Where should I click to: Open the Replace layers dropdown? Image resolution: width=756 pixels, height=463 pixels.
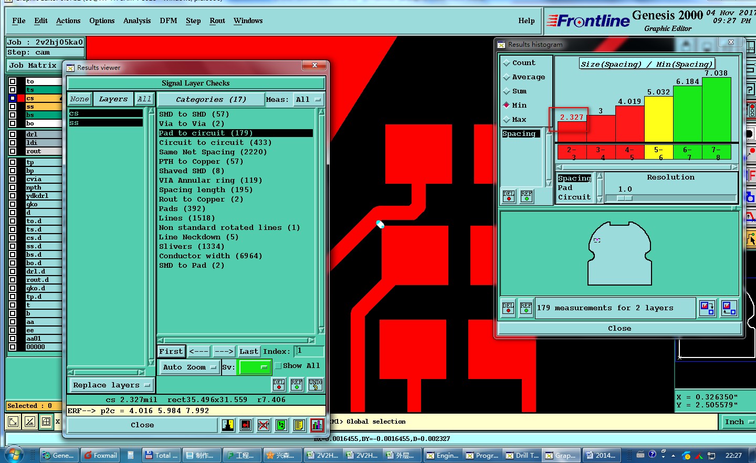tap(111, 385)
